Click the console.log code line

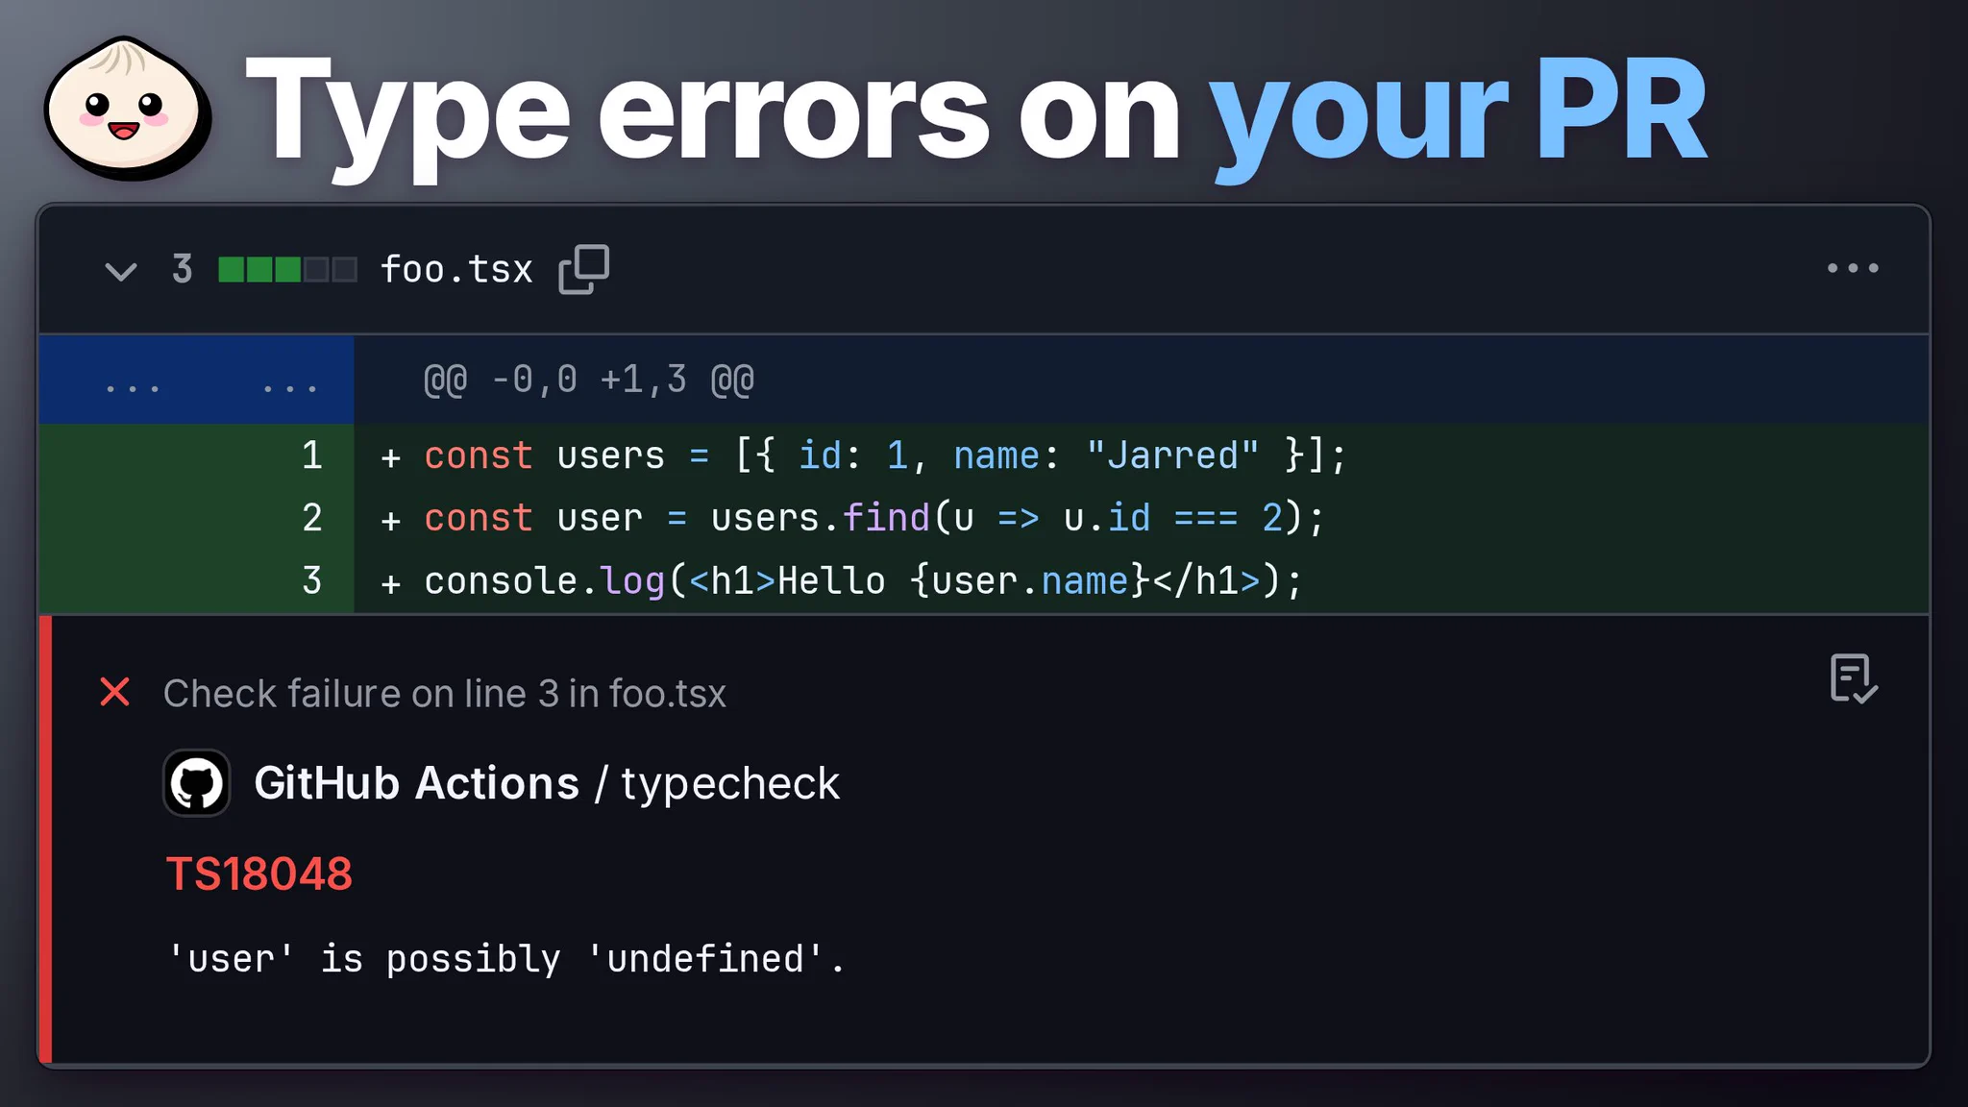pyautogui.click(x=862, y=580)
